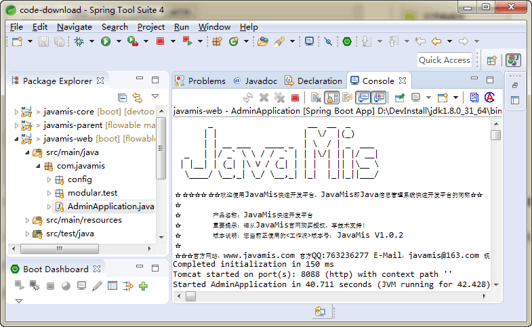Open the Navigate menu
This screenshot has height=327, width=532.
coord(75,27)
